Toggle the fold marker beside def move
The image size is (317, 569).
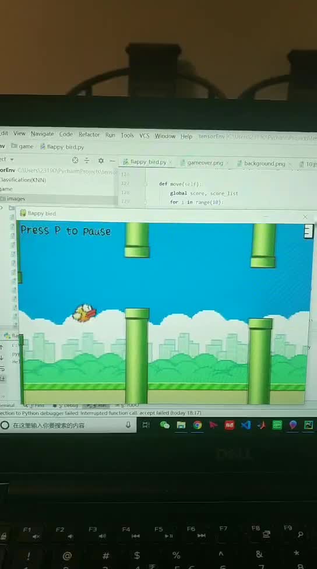point(146,184)
